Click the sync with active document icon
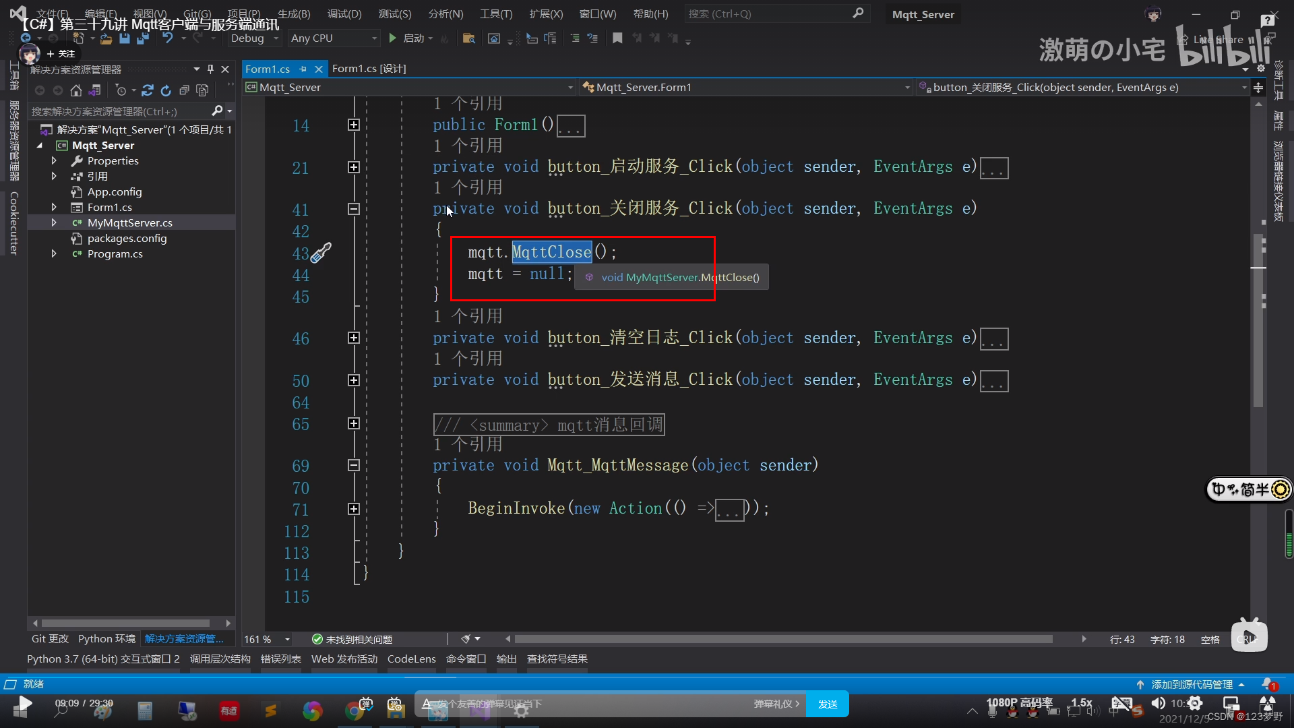 tap(148, 90)
